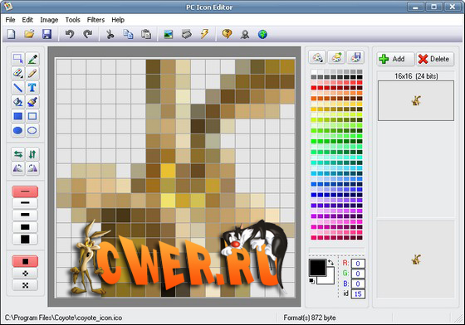The image size is (465, 325).
Task: Select the thickest line width
Action: [25, 239]
